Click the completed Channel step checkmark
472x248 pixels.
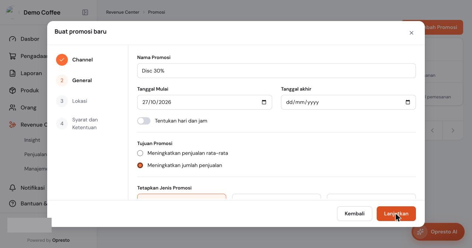point(62,60)
